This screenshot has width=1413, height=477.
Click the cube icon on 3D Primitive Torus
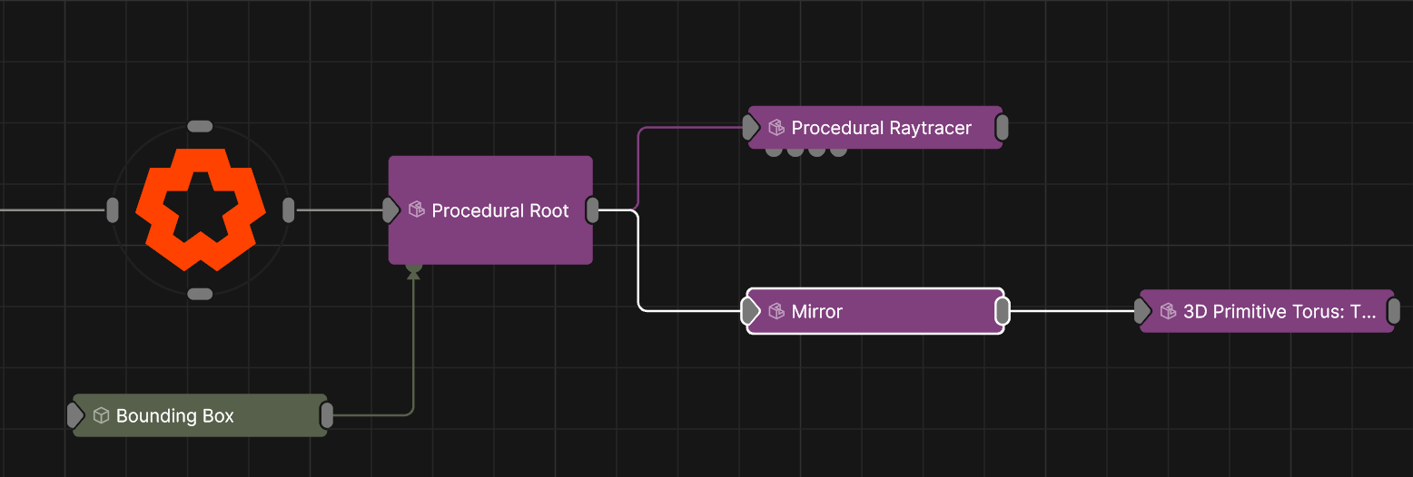pos(1169,311)
